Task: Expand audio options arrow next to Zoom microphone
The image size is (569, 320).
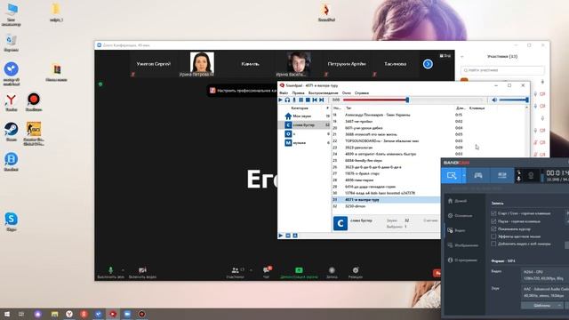Action: 123,270
